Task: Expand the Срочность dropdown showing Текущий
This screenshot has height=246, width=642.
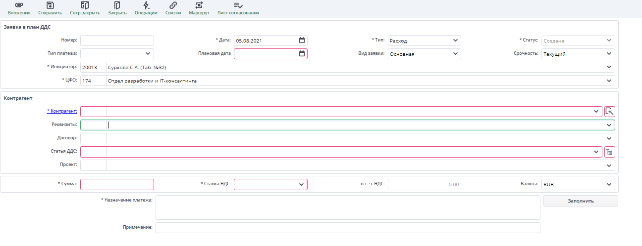Action: click(x=609, y=54)
